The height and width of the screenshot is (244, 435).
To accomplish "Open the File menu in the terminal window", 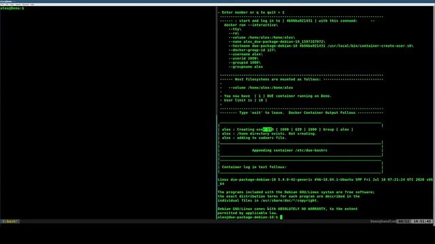I will pyautogui.click(x=2, y=5).
